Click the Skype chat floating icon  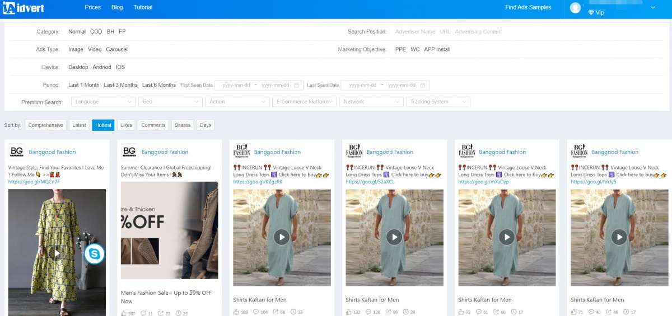[94, 254]
